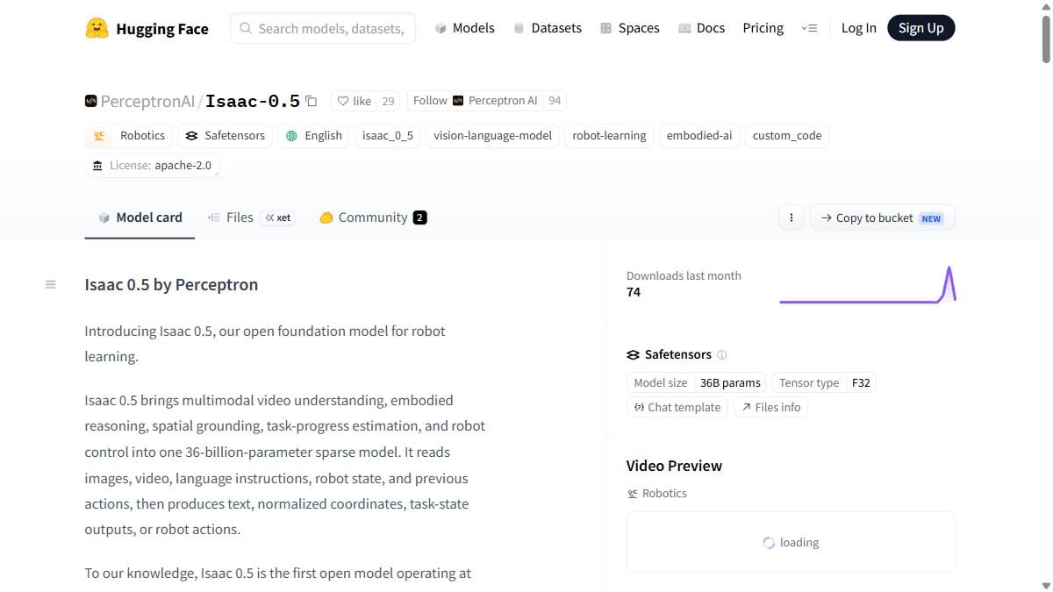This screenshot has width=1053, height=592.
Task: Switch to the Files tab
Action: (250, 218)
